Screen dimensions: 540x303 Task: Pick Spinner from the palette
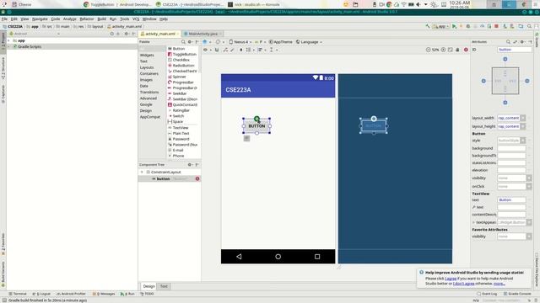pyautogui.click(x=177, y=77)
